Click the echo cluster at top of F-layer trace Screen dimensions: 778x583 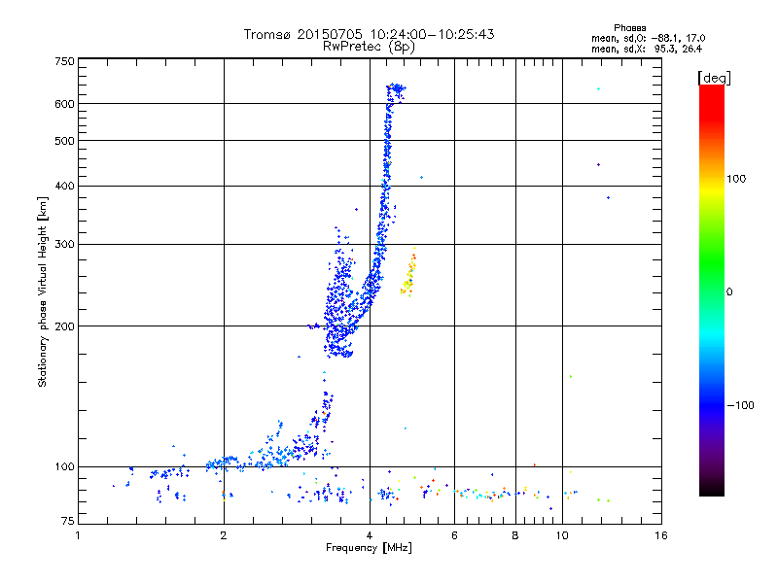click(x=396, y=91)
